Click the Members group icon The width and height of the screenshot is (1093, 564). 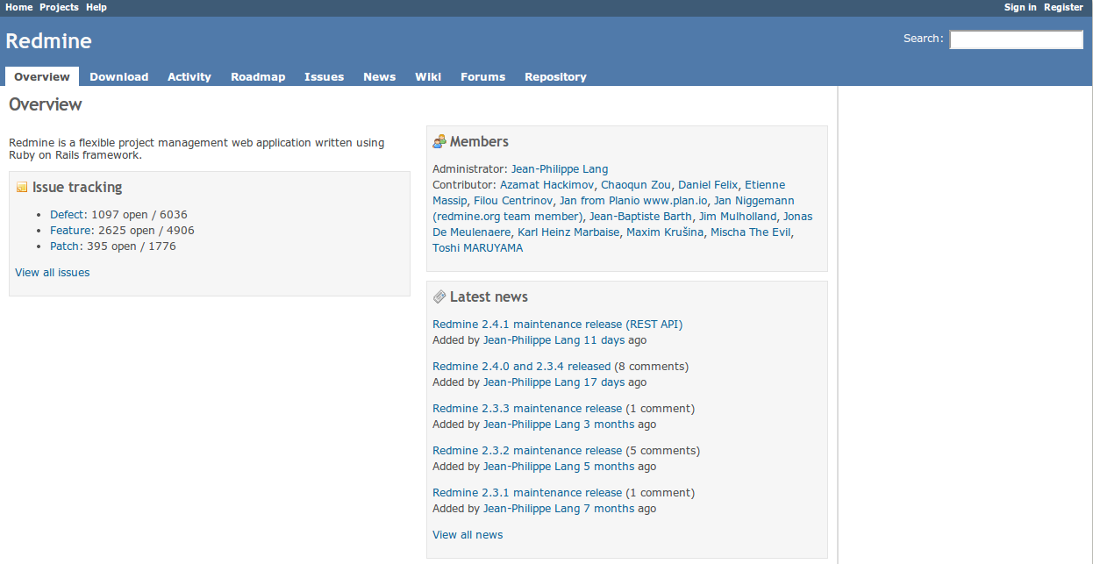pos(439,142)
